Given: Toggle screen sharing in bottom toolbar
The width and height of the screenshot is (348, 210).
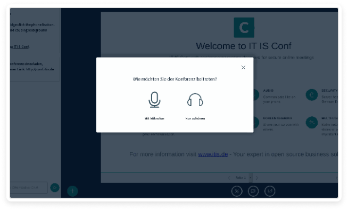Looking at the screenshot, I should [x=270, y=191].
